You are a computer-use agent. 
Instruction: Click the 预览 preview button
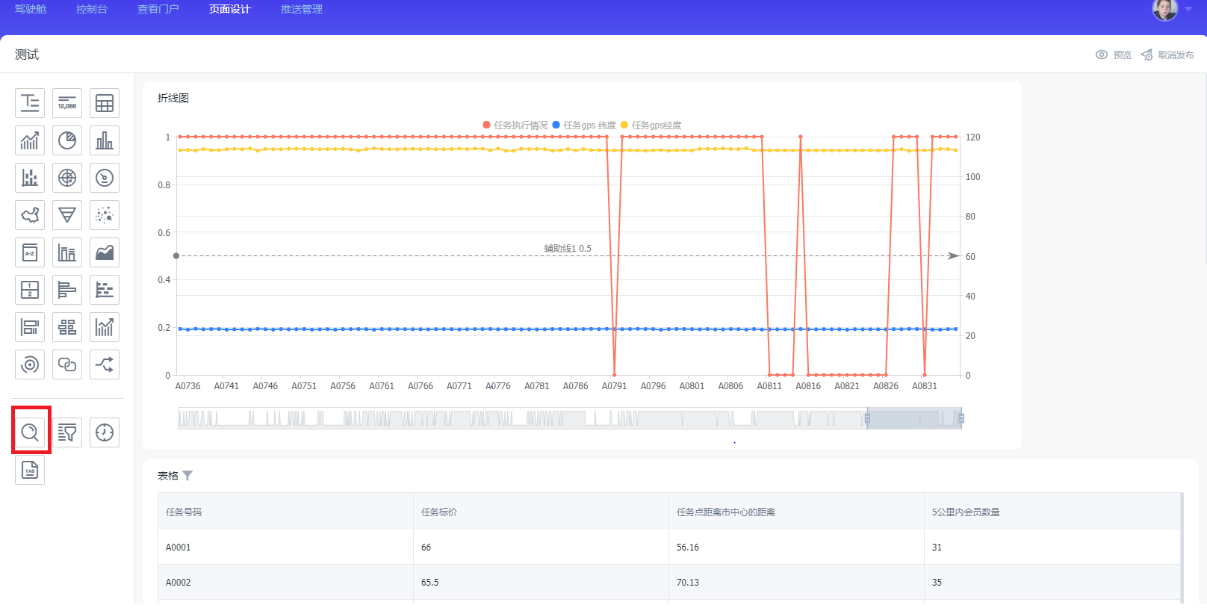(1114, 55)
